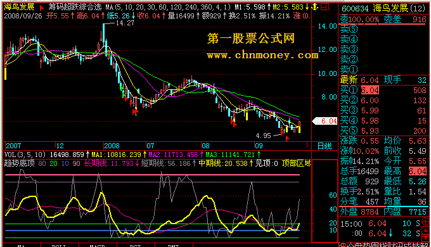Click the MA2:11713.456 volume average value
The height and width of the screenshot is (247, 431).
tap(173, 155)
